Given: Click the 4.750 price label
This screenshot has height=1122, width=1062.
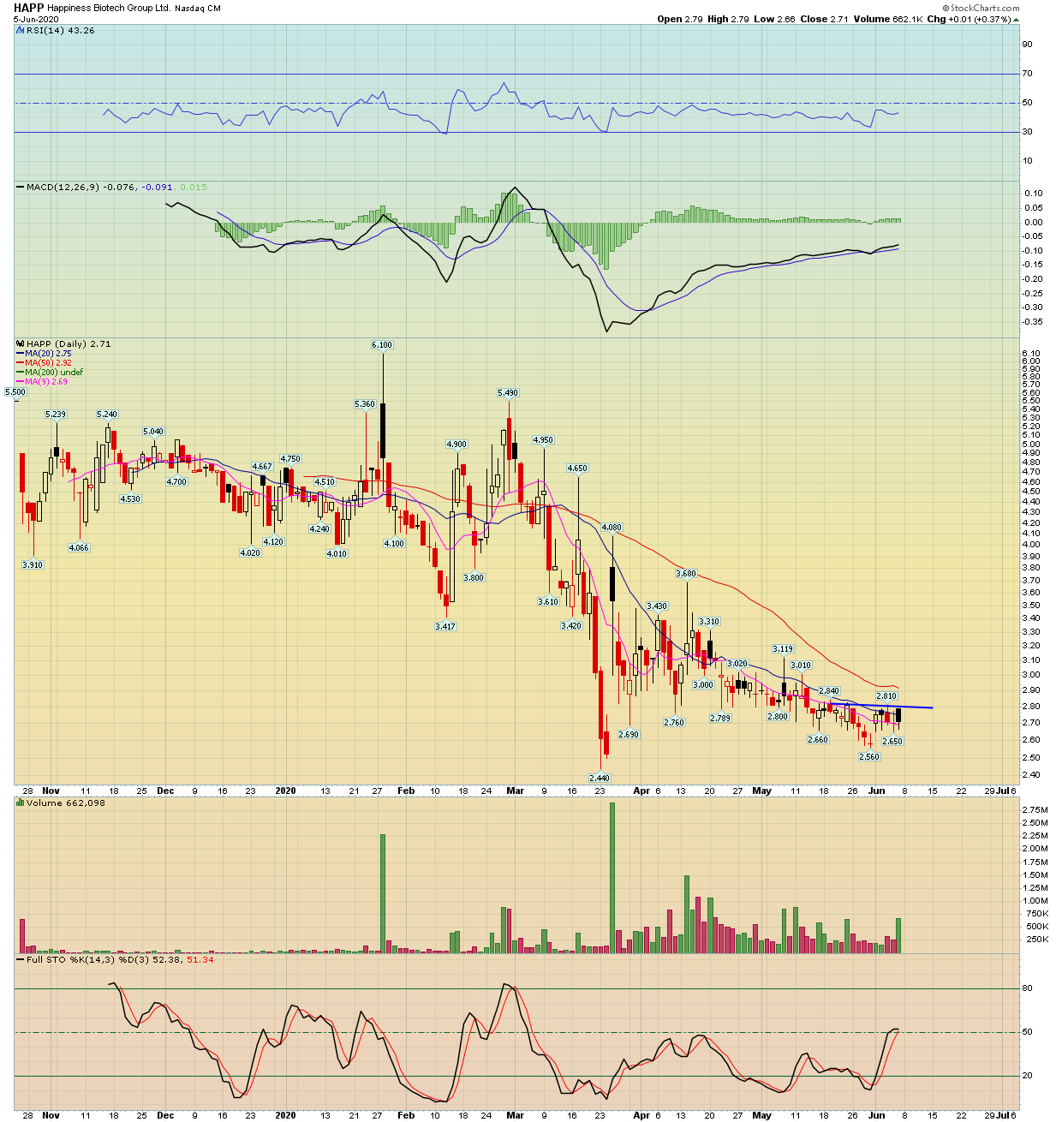Looking at the screenshot, I should [290, 458].
